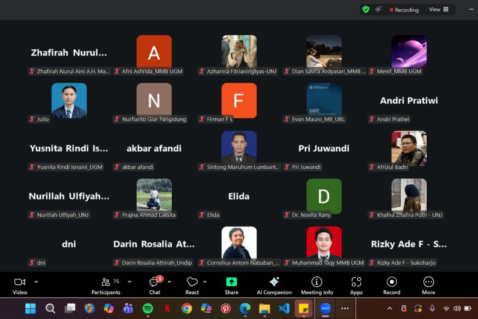Toggle the Video camera on
The width and height of the screenshot is (478, 319).
20,286
